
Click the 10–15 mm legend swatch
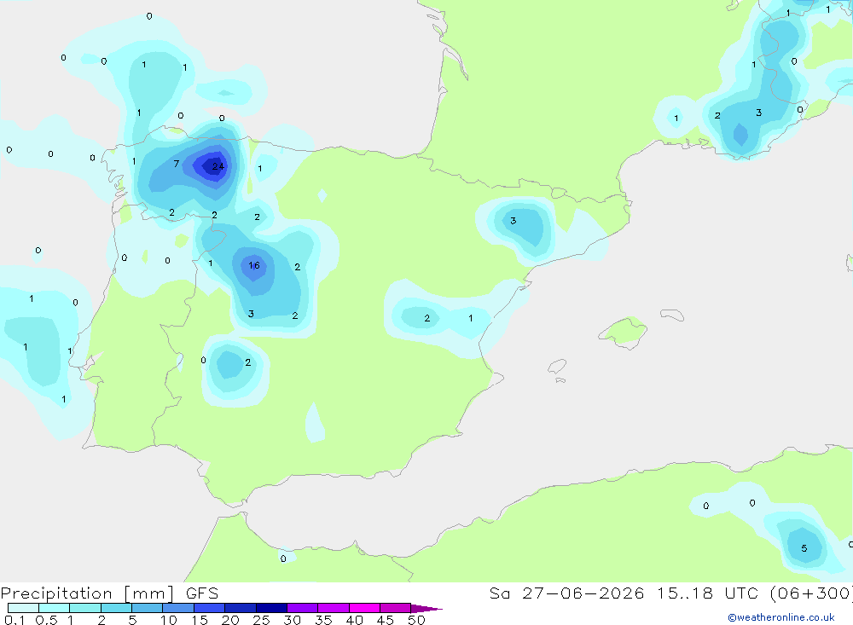click(178, 608)
